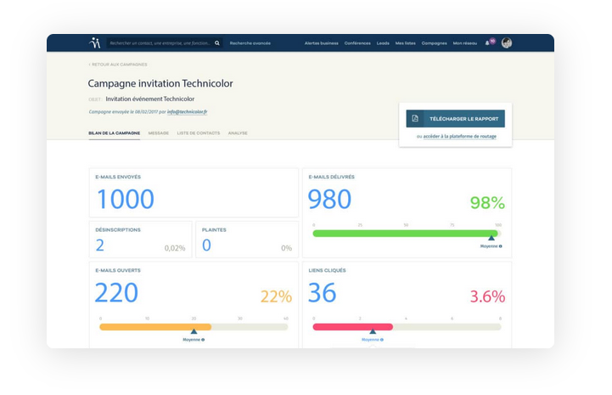The height and width of the screenshot is (395, 612).
Task: Click accéder à la plateforme de routage
Action: click(x=460, y=137)
